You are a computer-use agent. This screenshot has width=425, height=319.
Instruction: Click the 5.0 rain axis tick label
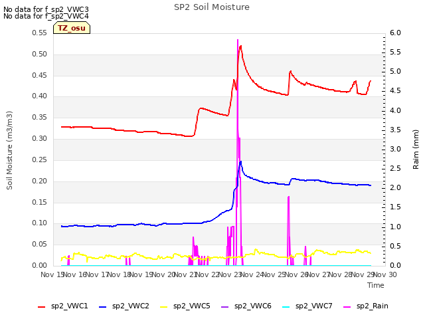(x=395, y=71)
